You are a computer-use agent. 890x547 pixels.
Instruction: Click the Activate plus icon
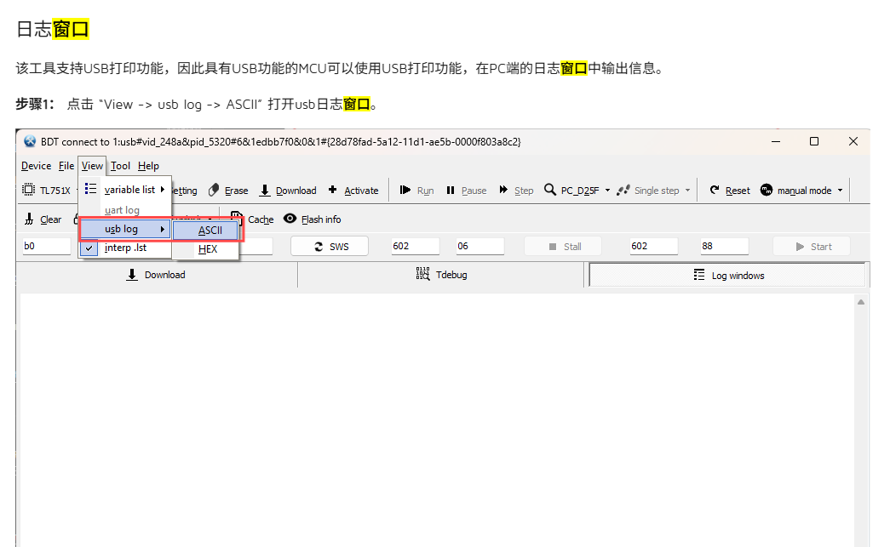[332, 191]
